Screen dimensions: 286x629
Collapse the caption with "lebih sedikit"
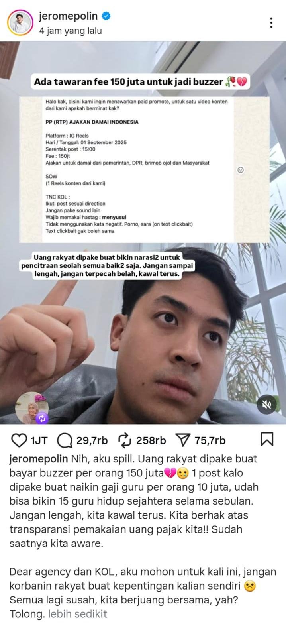tap(78, 614)
